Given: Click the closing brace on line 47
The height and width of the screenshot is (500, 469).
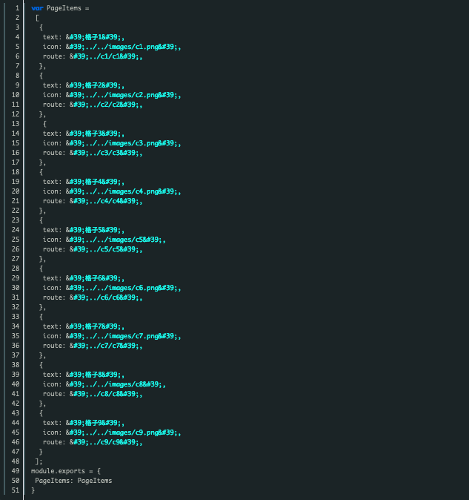Looking at the screenshot, I should tap(41, 452).
